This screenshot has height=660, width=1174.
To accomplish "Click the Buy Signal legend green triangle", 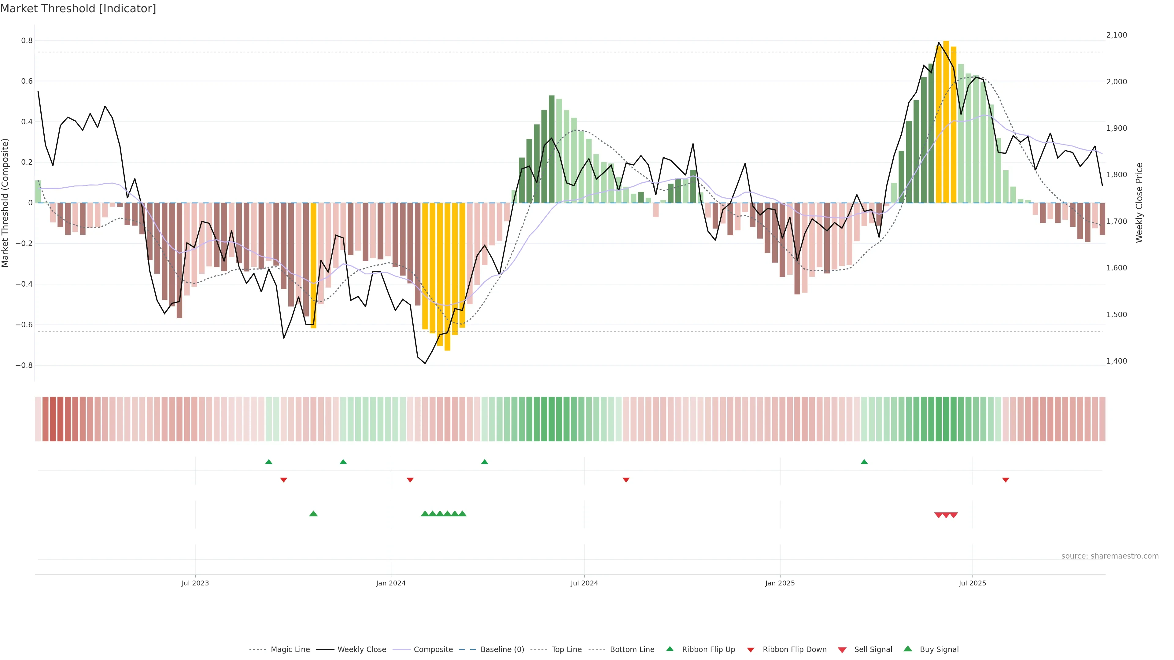I will pos(908,649).
